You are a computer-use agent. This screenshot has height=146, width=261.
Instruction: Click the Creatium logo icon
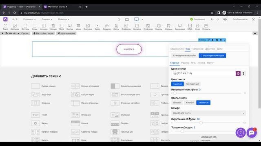(5, 19)
